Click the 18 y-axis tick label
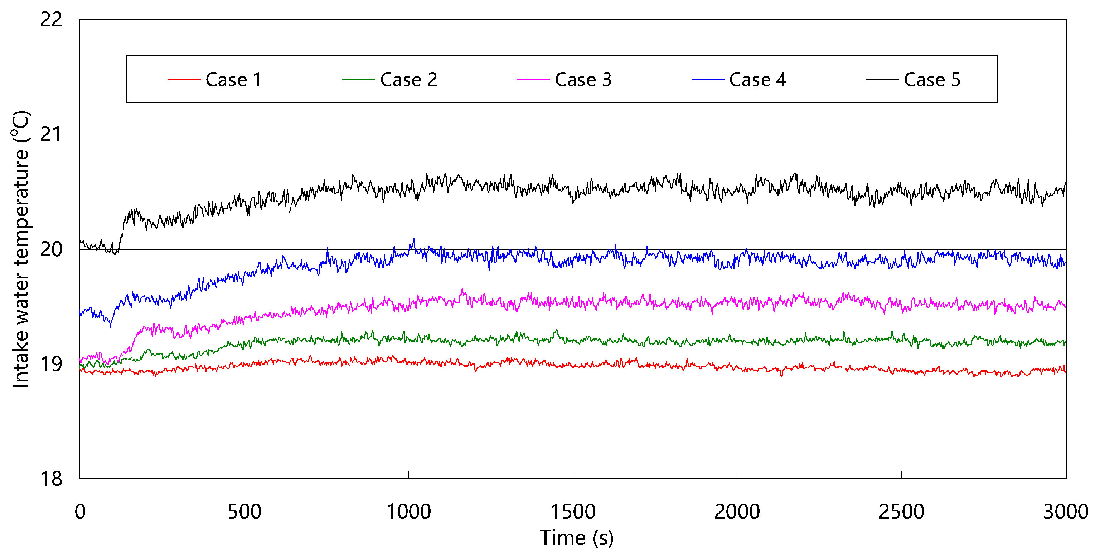1100x554 pixels. [51, 479]
